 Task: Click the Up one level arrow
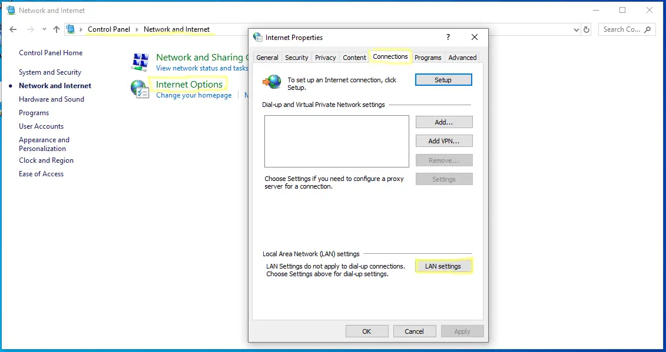(x=57, y=29)
